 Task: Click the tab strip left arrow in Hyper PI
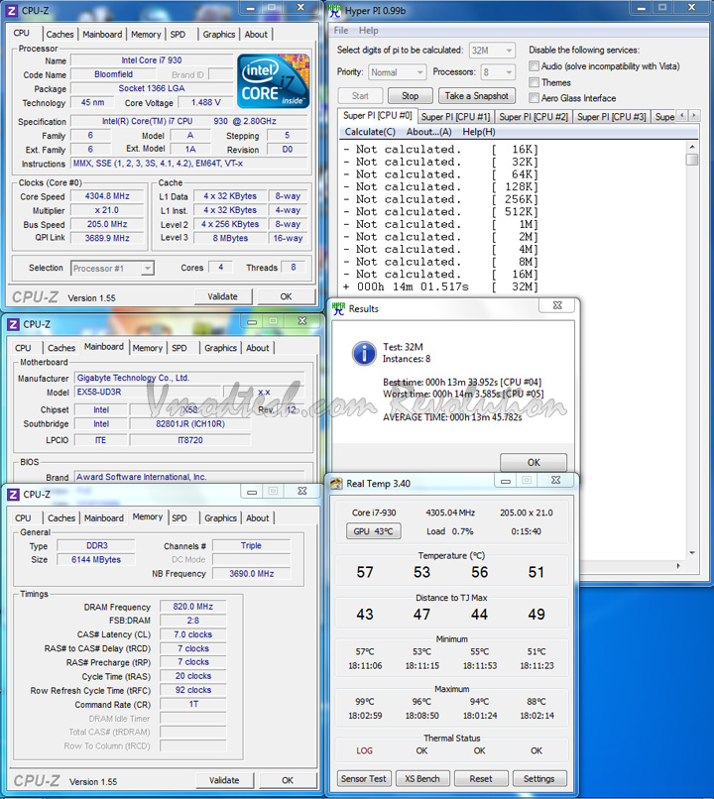(682, 116)
